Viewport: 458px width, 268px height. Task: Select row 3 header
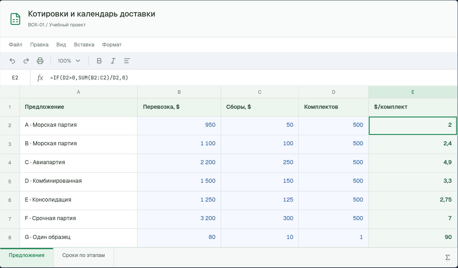10,144
